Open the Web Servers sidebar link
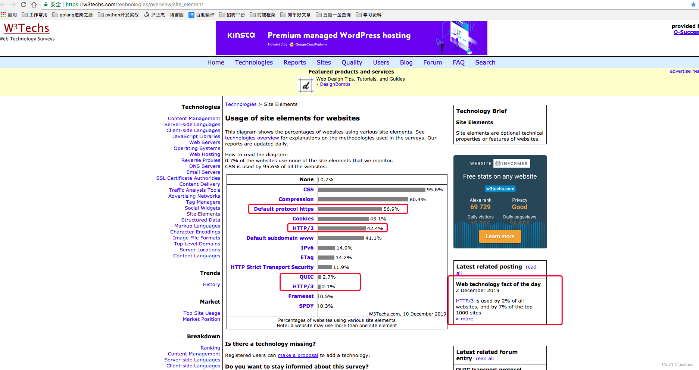This screenshot has width=699, height=370. pos(205,142)
